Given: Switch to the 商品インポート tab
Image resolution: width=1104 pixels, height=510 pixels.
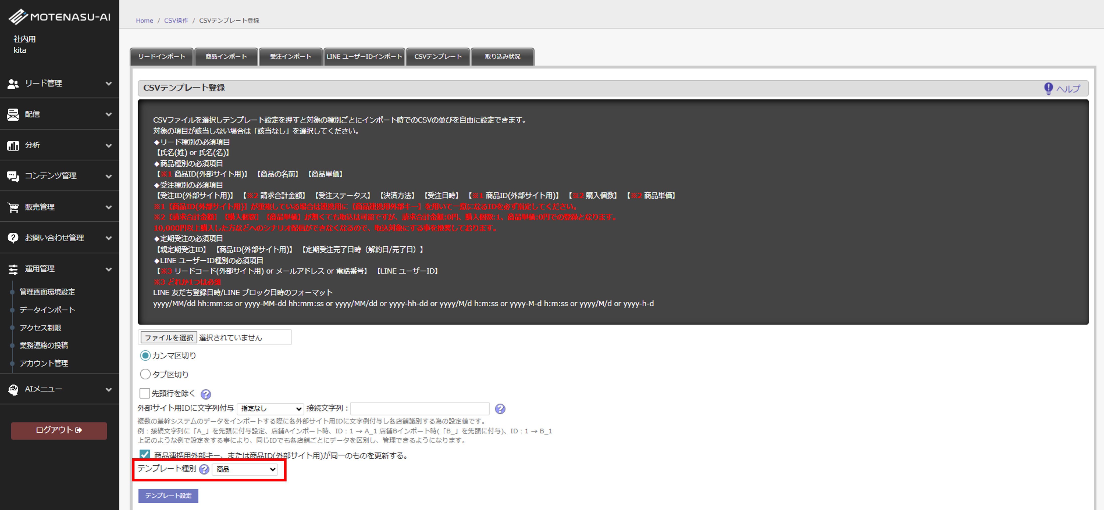Looking at the screenshot, I should (x=226, y=57).
